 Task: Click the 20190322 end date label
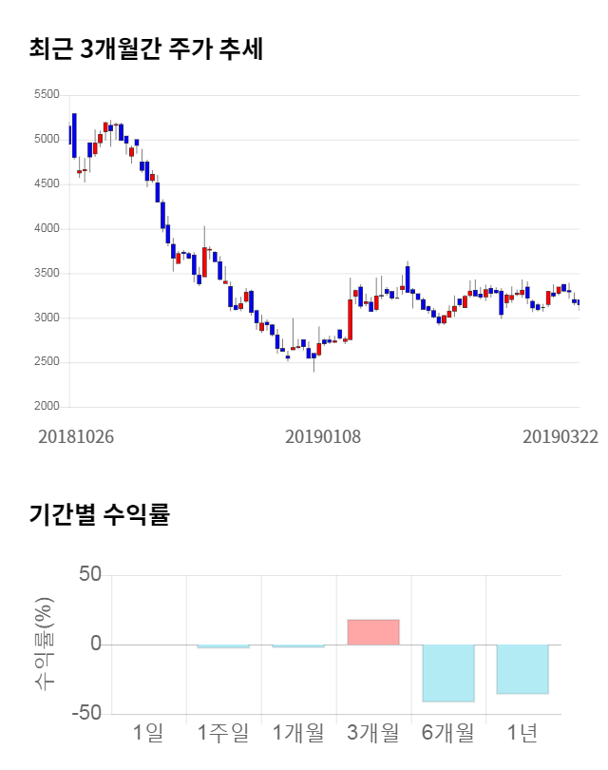point(561,436)
